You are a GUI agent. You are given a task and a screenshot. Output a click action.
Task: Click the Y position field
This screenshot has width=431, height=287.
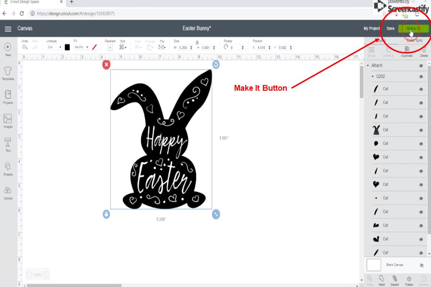pos(284,48)
